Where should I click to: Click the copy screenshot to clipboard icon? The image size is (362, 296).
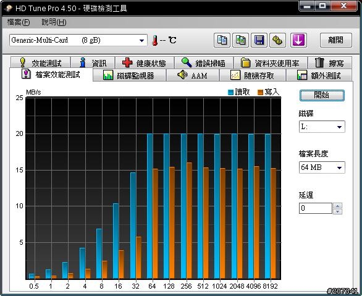coord(240,40)
